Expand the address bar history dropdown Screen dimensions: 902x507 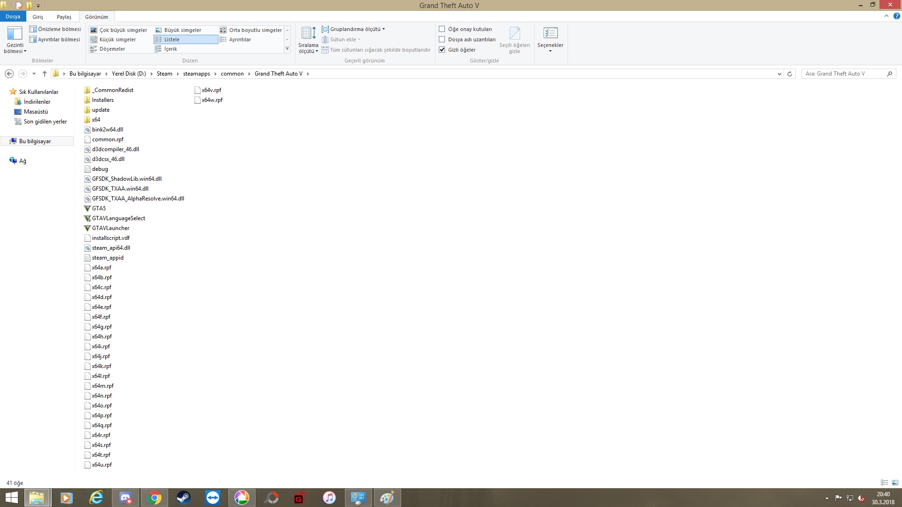pyautogui.click(x=779, y=74)
